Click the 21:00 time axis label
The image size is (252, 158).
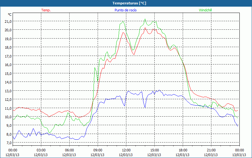click(x=211, y=150)
